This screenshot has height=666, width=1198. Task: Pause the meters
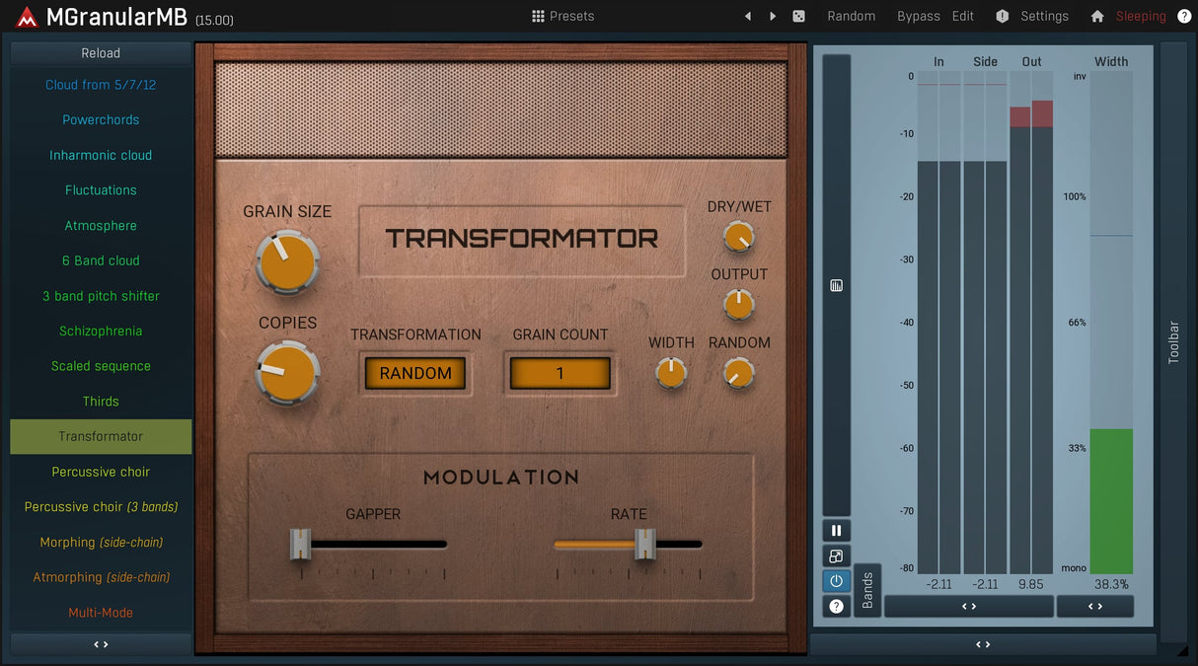pyautogui.click(x=836, y=531)
